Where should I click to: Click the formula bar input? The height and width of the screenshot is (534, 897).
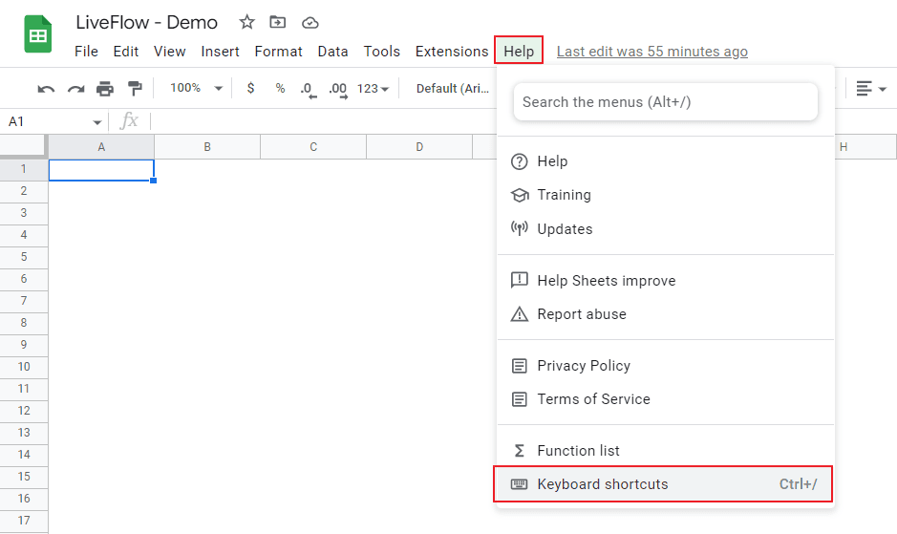pyautogui.click(x=323, y=121)
